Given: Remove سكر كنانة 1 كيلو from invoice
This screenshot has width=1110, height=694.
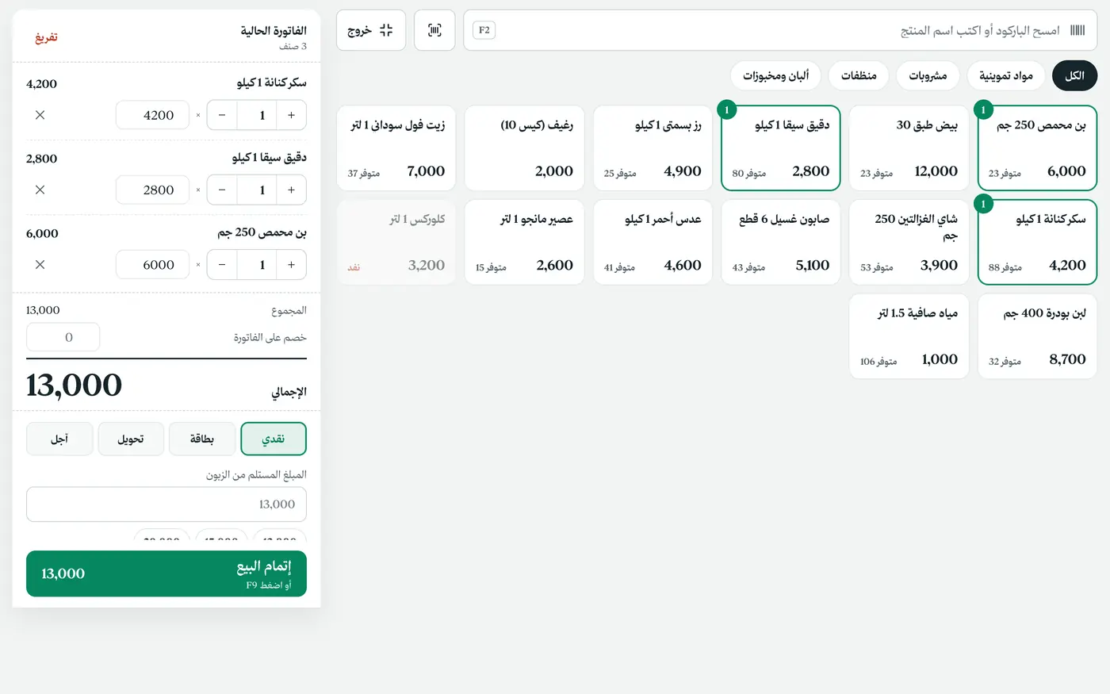Looking at the screenshot, I should click(40, 115).
